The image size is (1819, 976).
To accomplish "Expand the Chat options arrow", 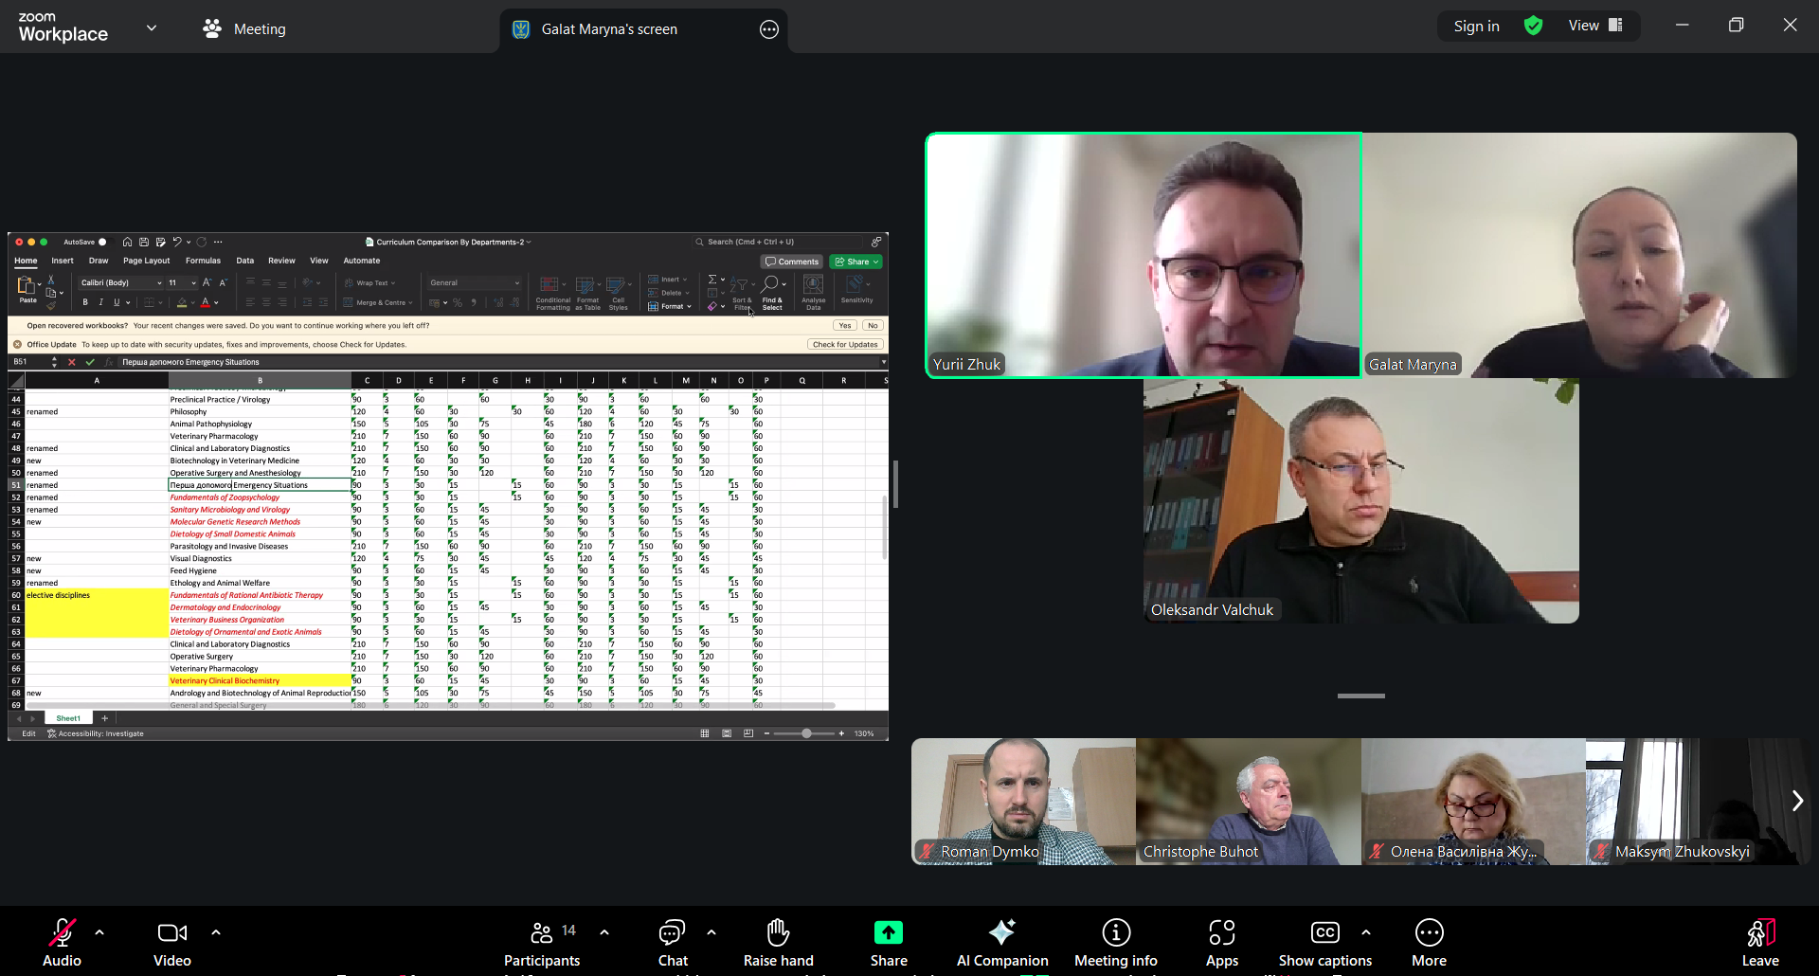I will 711,932.
